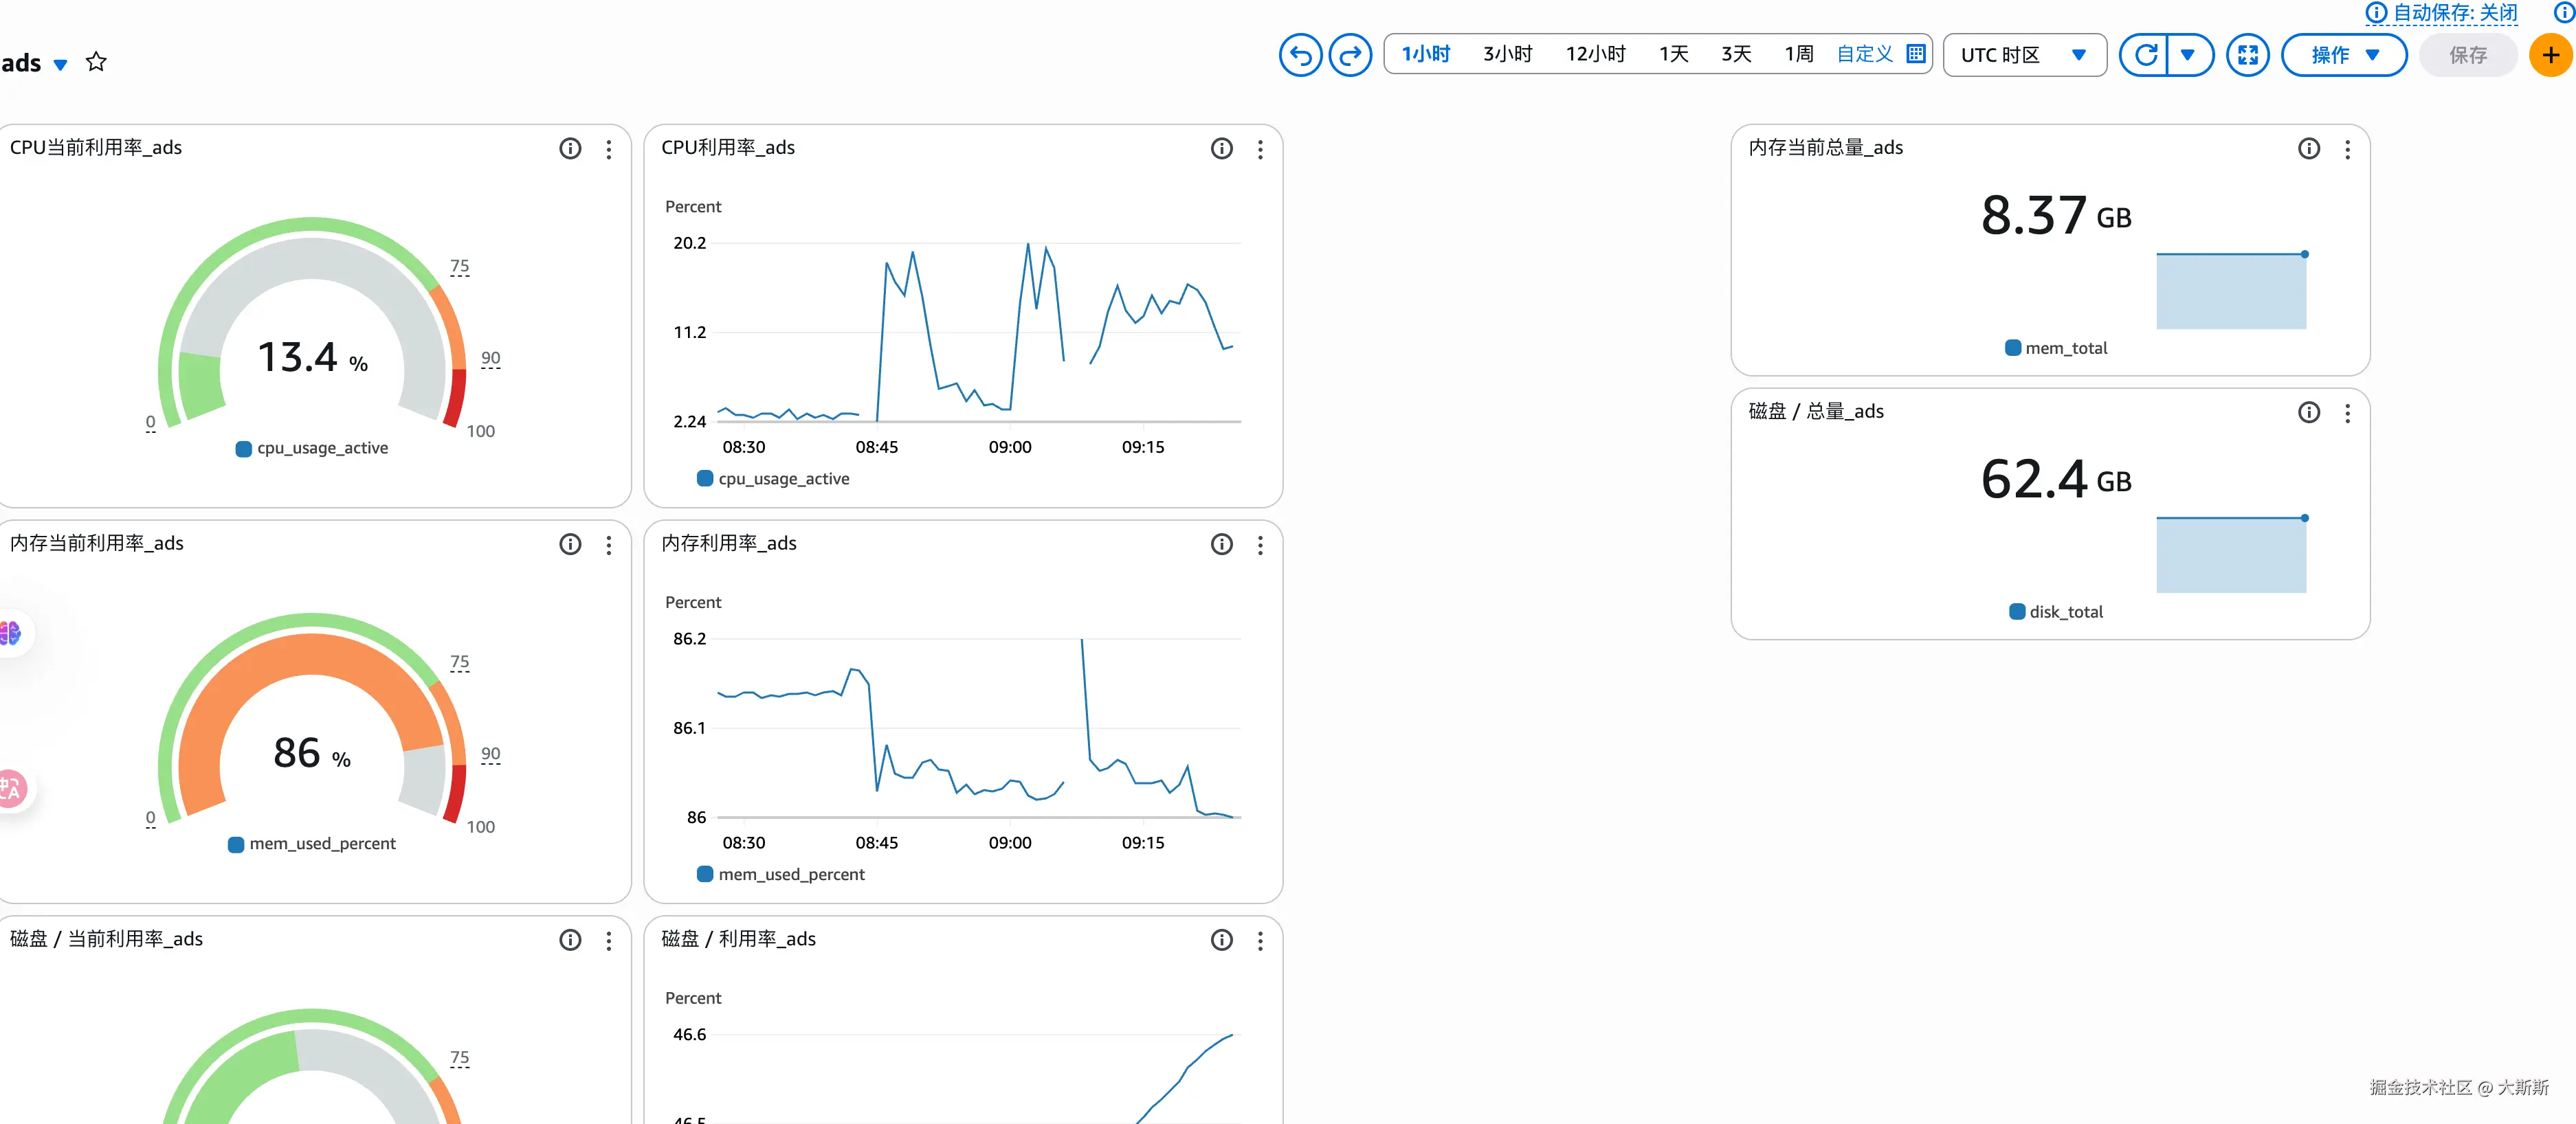Click the mem_total blue color swatch

tap(2013, 348)
